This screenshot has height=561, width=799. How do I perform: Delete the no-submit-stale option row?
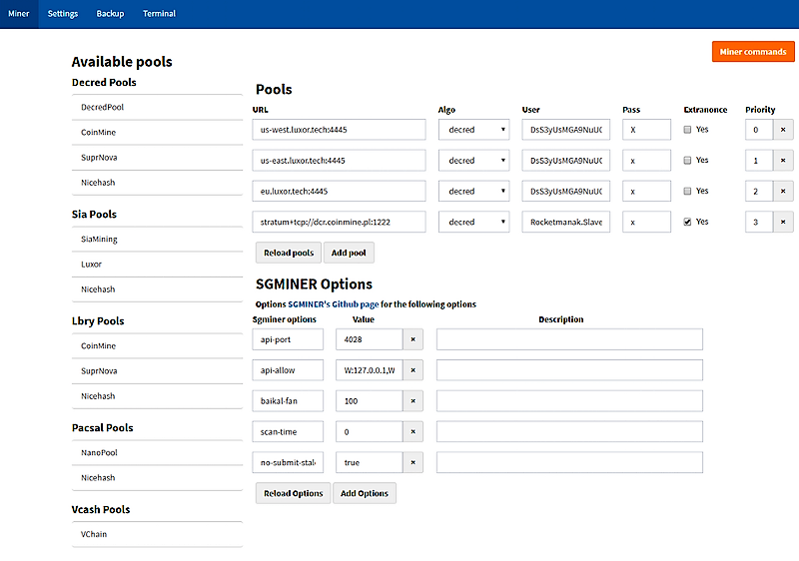click(x=413, y=462)
